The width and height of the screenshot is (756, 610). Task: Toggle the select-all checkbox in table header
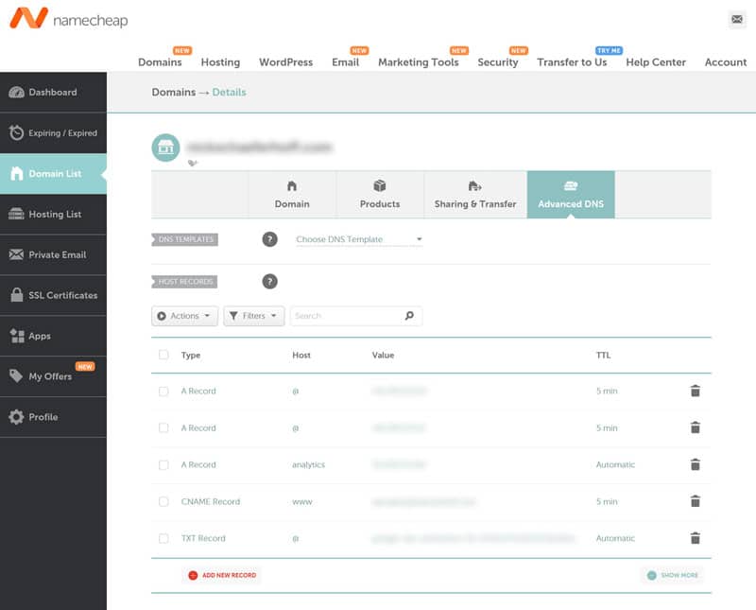pyautogui.click(x=163, y=355)
